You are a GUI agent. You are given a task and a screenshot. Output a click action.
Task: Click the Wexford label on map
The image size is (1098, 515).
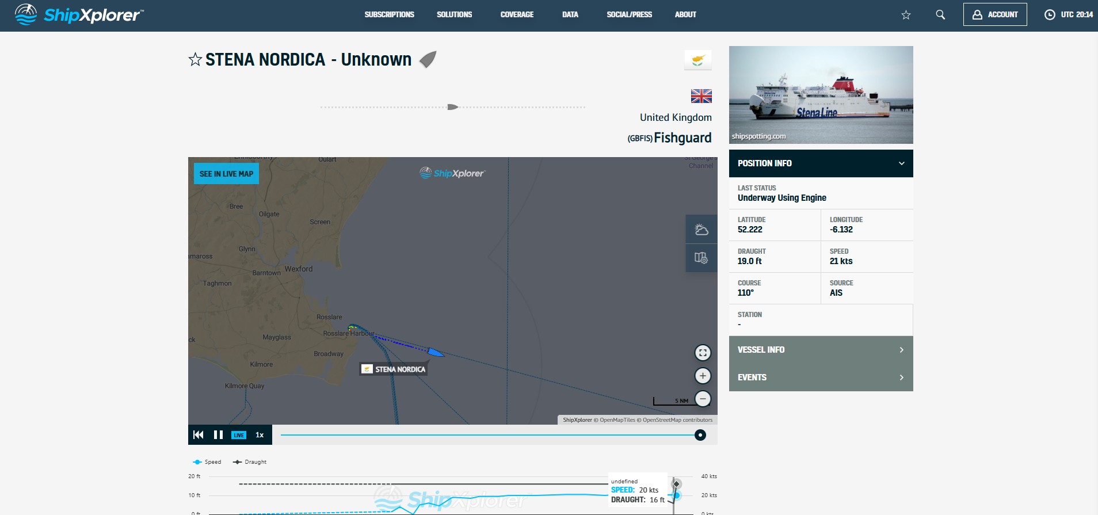(298, 269)
